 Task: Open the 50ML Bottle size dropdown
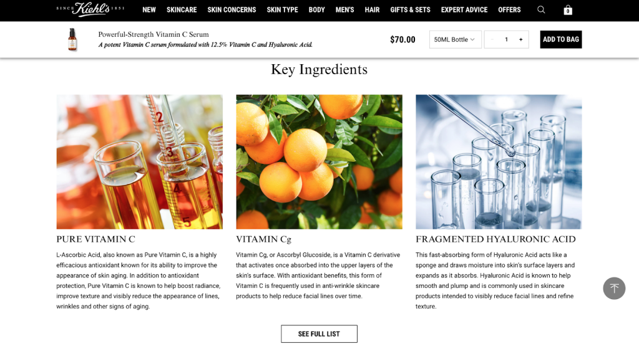tap(455, 39)
